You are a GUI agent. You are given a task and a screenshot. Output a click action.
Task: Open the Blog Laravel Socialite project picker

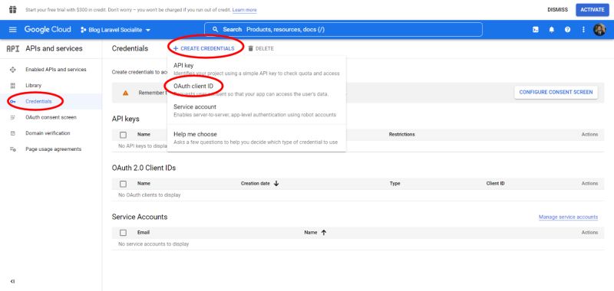tap(116, 30)
